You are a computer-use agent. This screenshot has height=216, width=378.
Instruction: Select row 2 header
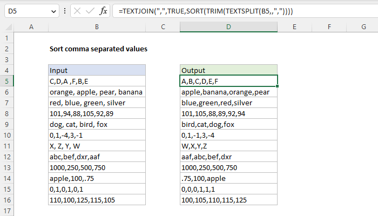click(x=6, y=49)
